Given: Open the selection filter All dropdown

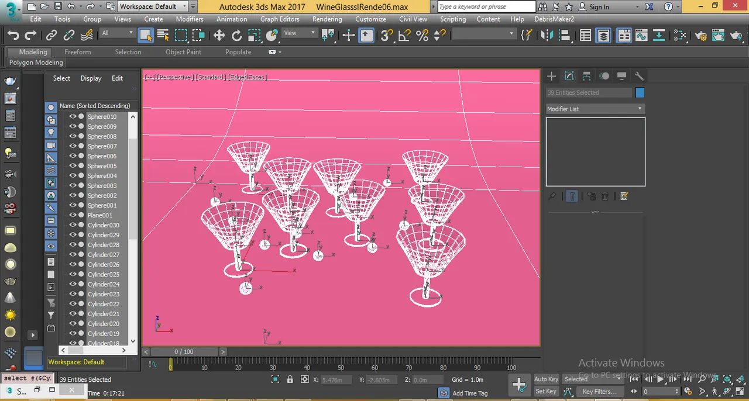Looking at the screenshot, I should (117, 33).
